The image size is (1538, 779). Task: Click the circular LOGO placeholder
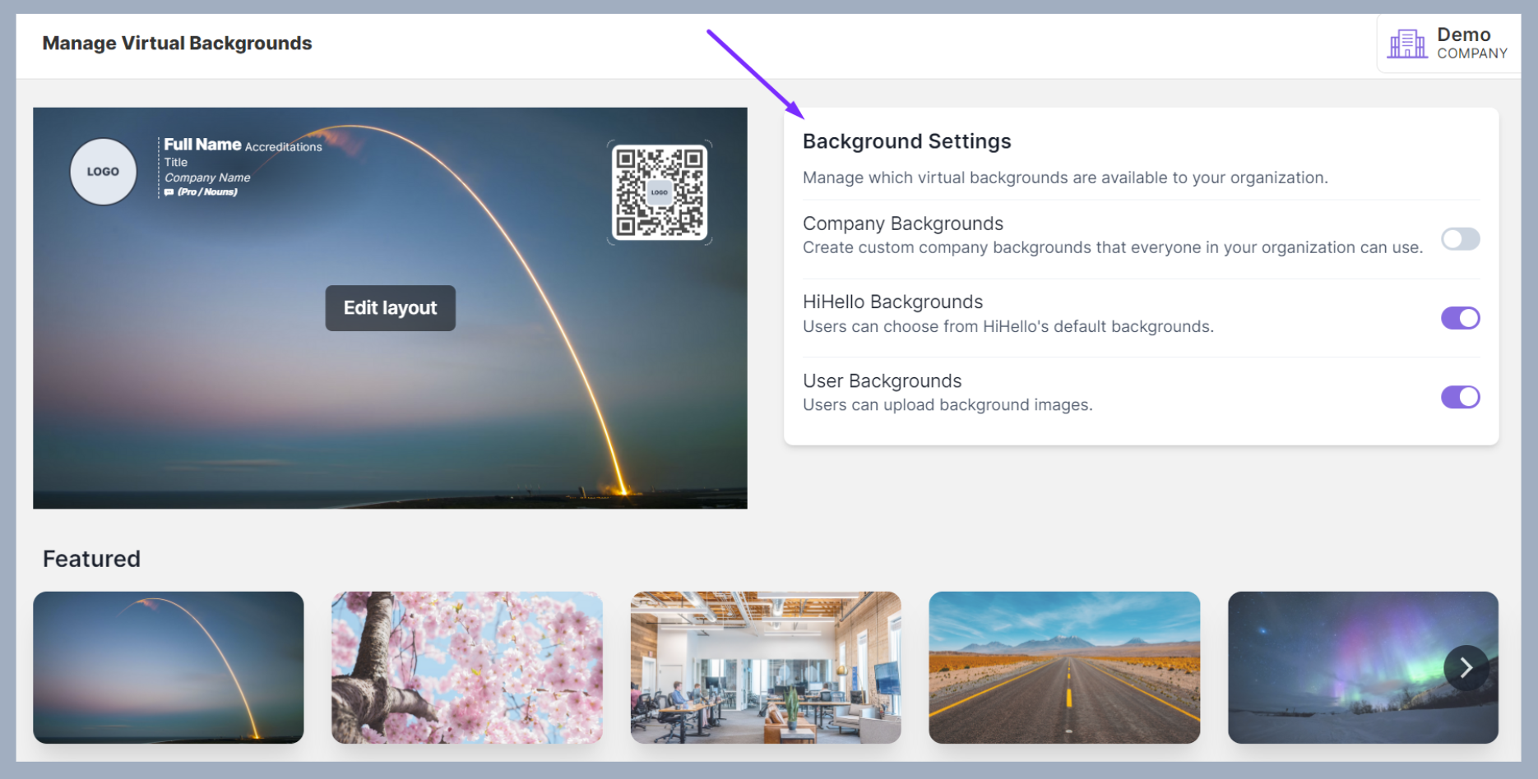pyautogui.click(x=103, y=171)
